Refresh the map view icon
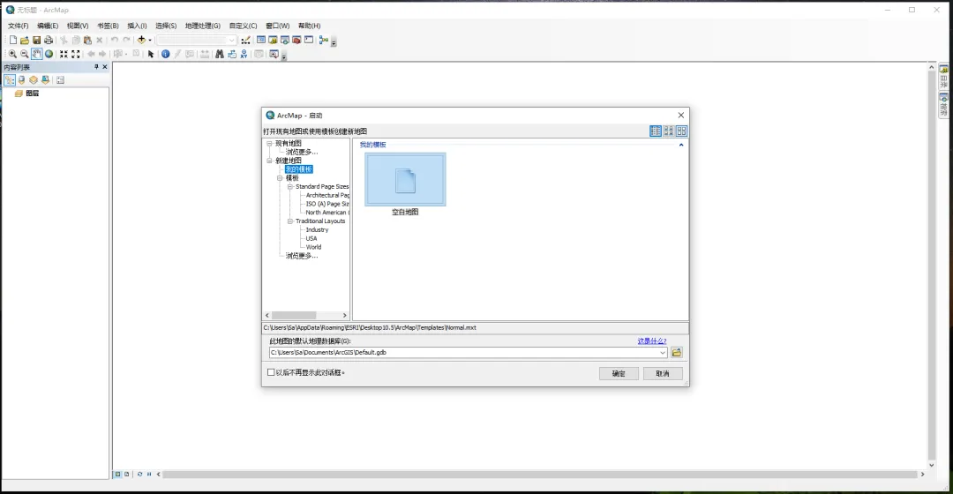Image resolution: width=953 pixels, height=494 pixels. 139,474
